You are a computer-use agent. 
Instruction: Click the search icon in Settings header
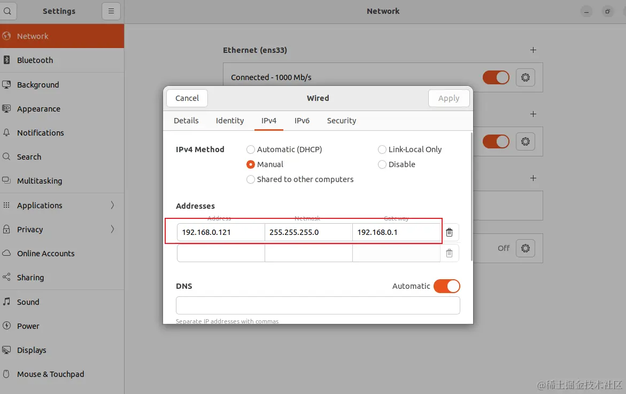[x=7, y=11]
